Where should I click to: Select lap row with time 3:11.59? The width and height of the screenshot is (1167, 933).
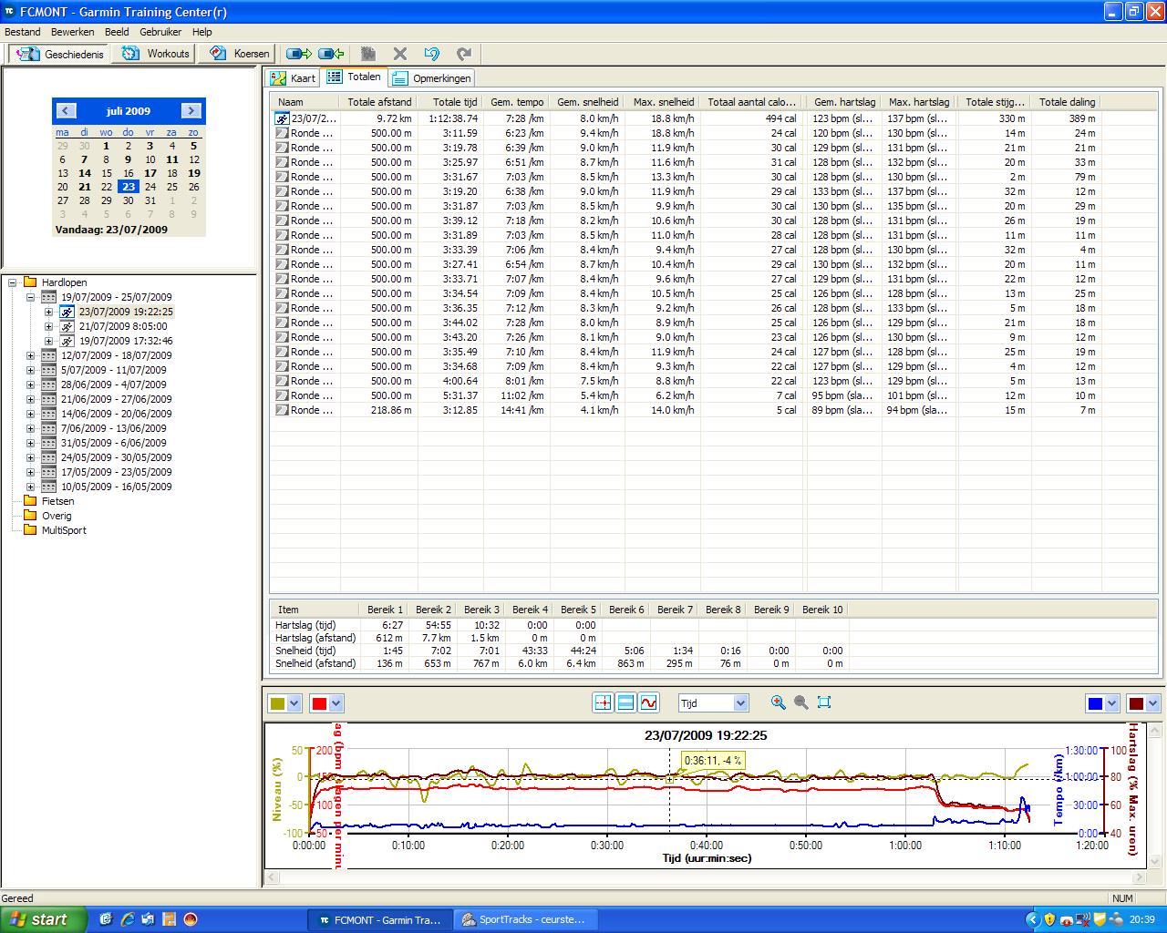(x=685, y=133)
